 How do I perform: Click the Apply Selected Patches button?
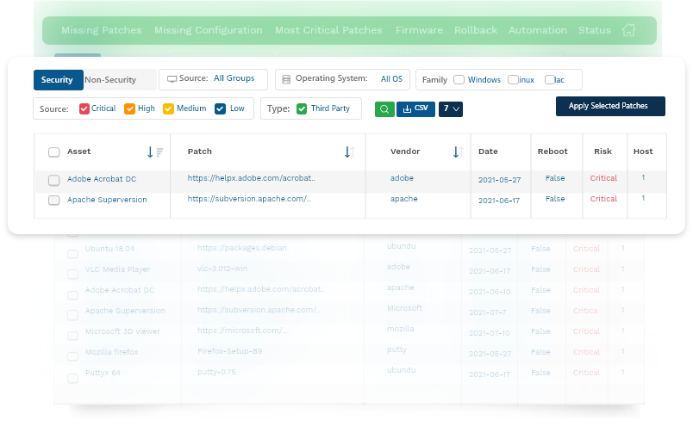click(x=610, y=107)
